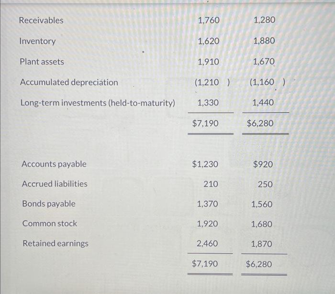
Task: Select the Accumulated depreciation label
Action: (69, 82)
